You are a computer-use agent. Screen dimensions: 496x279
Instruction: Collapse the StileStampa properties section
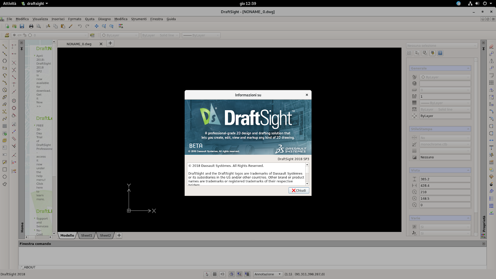pyautogui.click(x=440, y=129)
